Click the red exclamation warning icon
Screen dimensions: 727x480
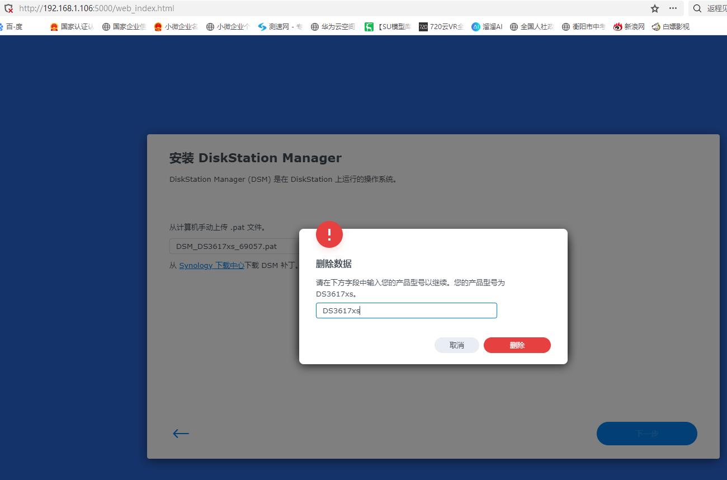coord(329,234)
